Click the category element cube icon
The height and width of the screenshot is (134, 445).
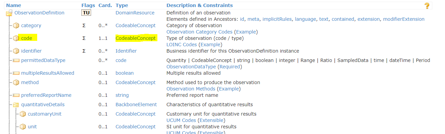pos(16,26)
